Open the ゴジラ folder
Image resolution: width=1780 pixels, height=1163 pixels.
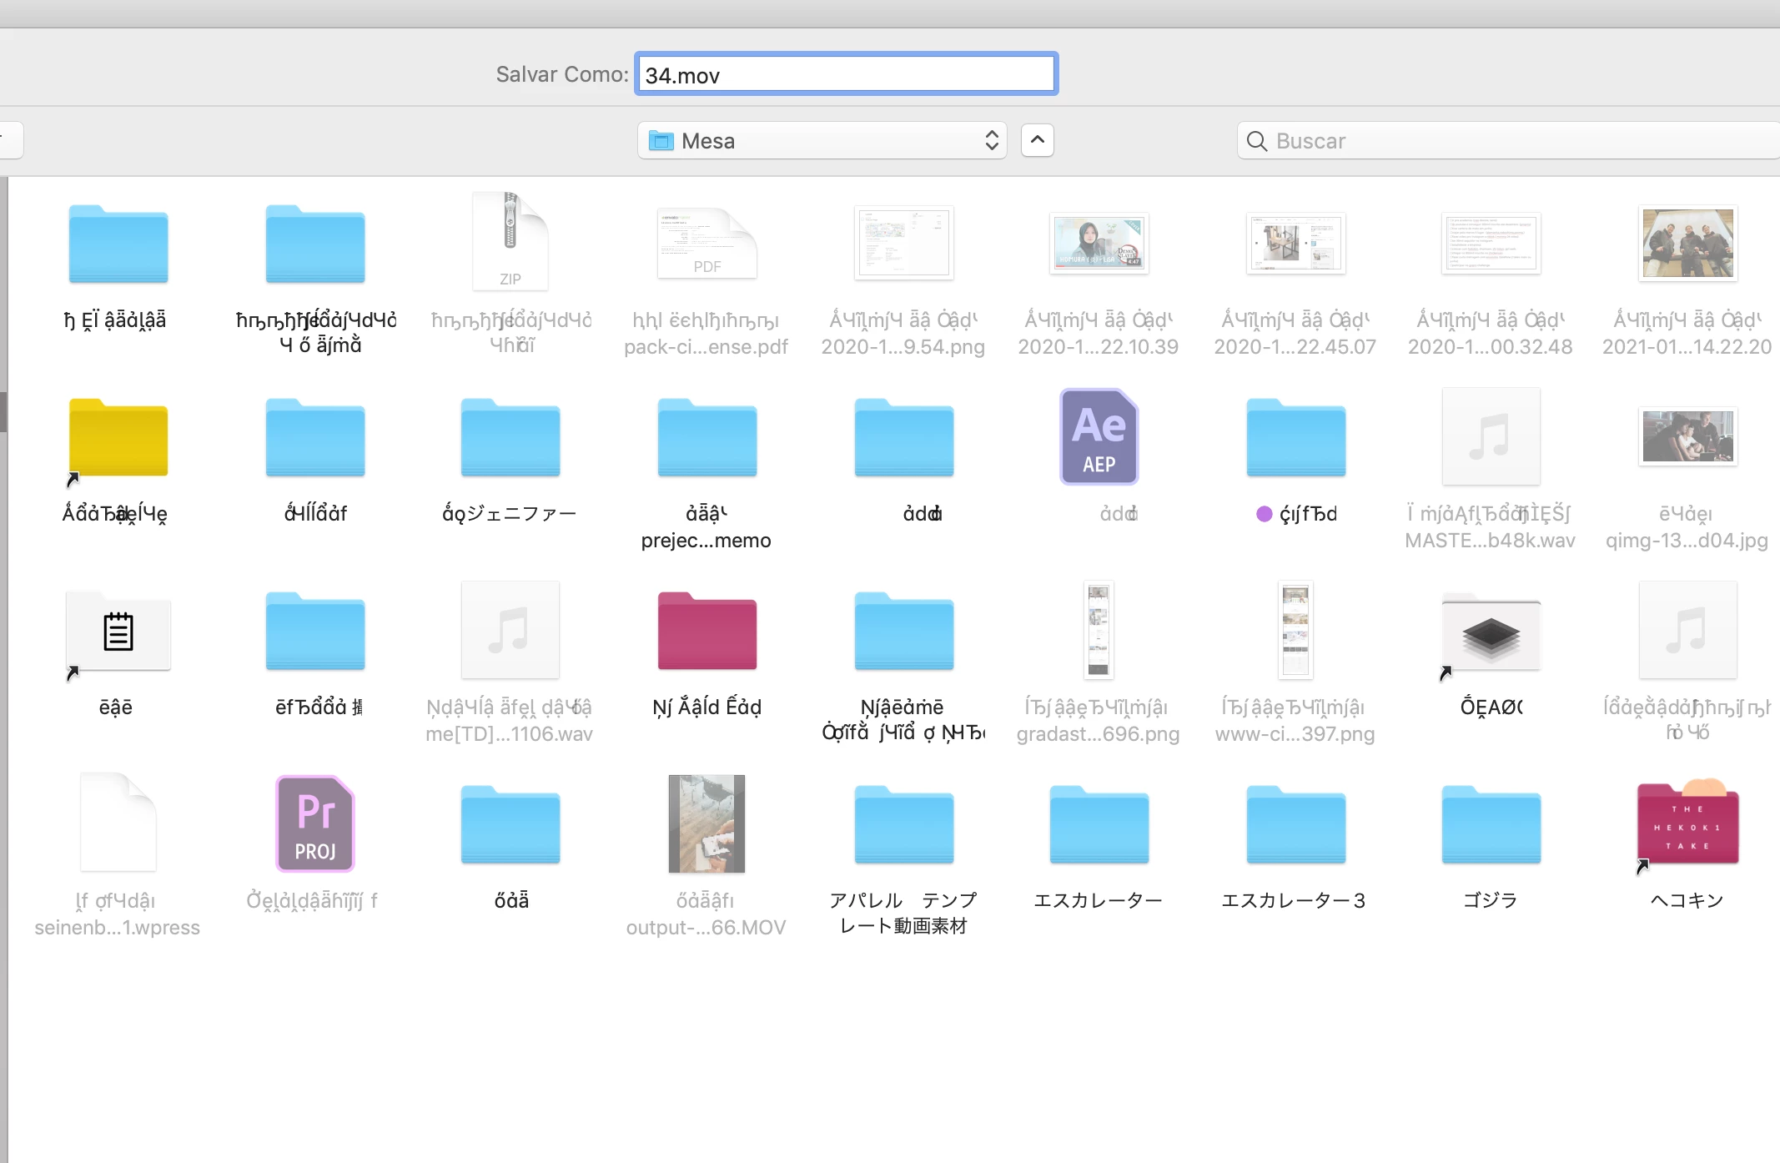point(1491,825)
